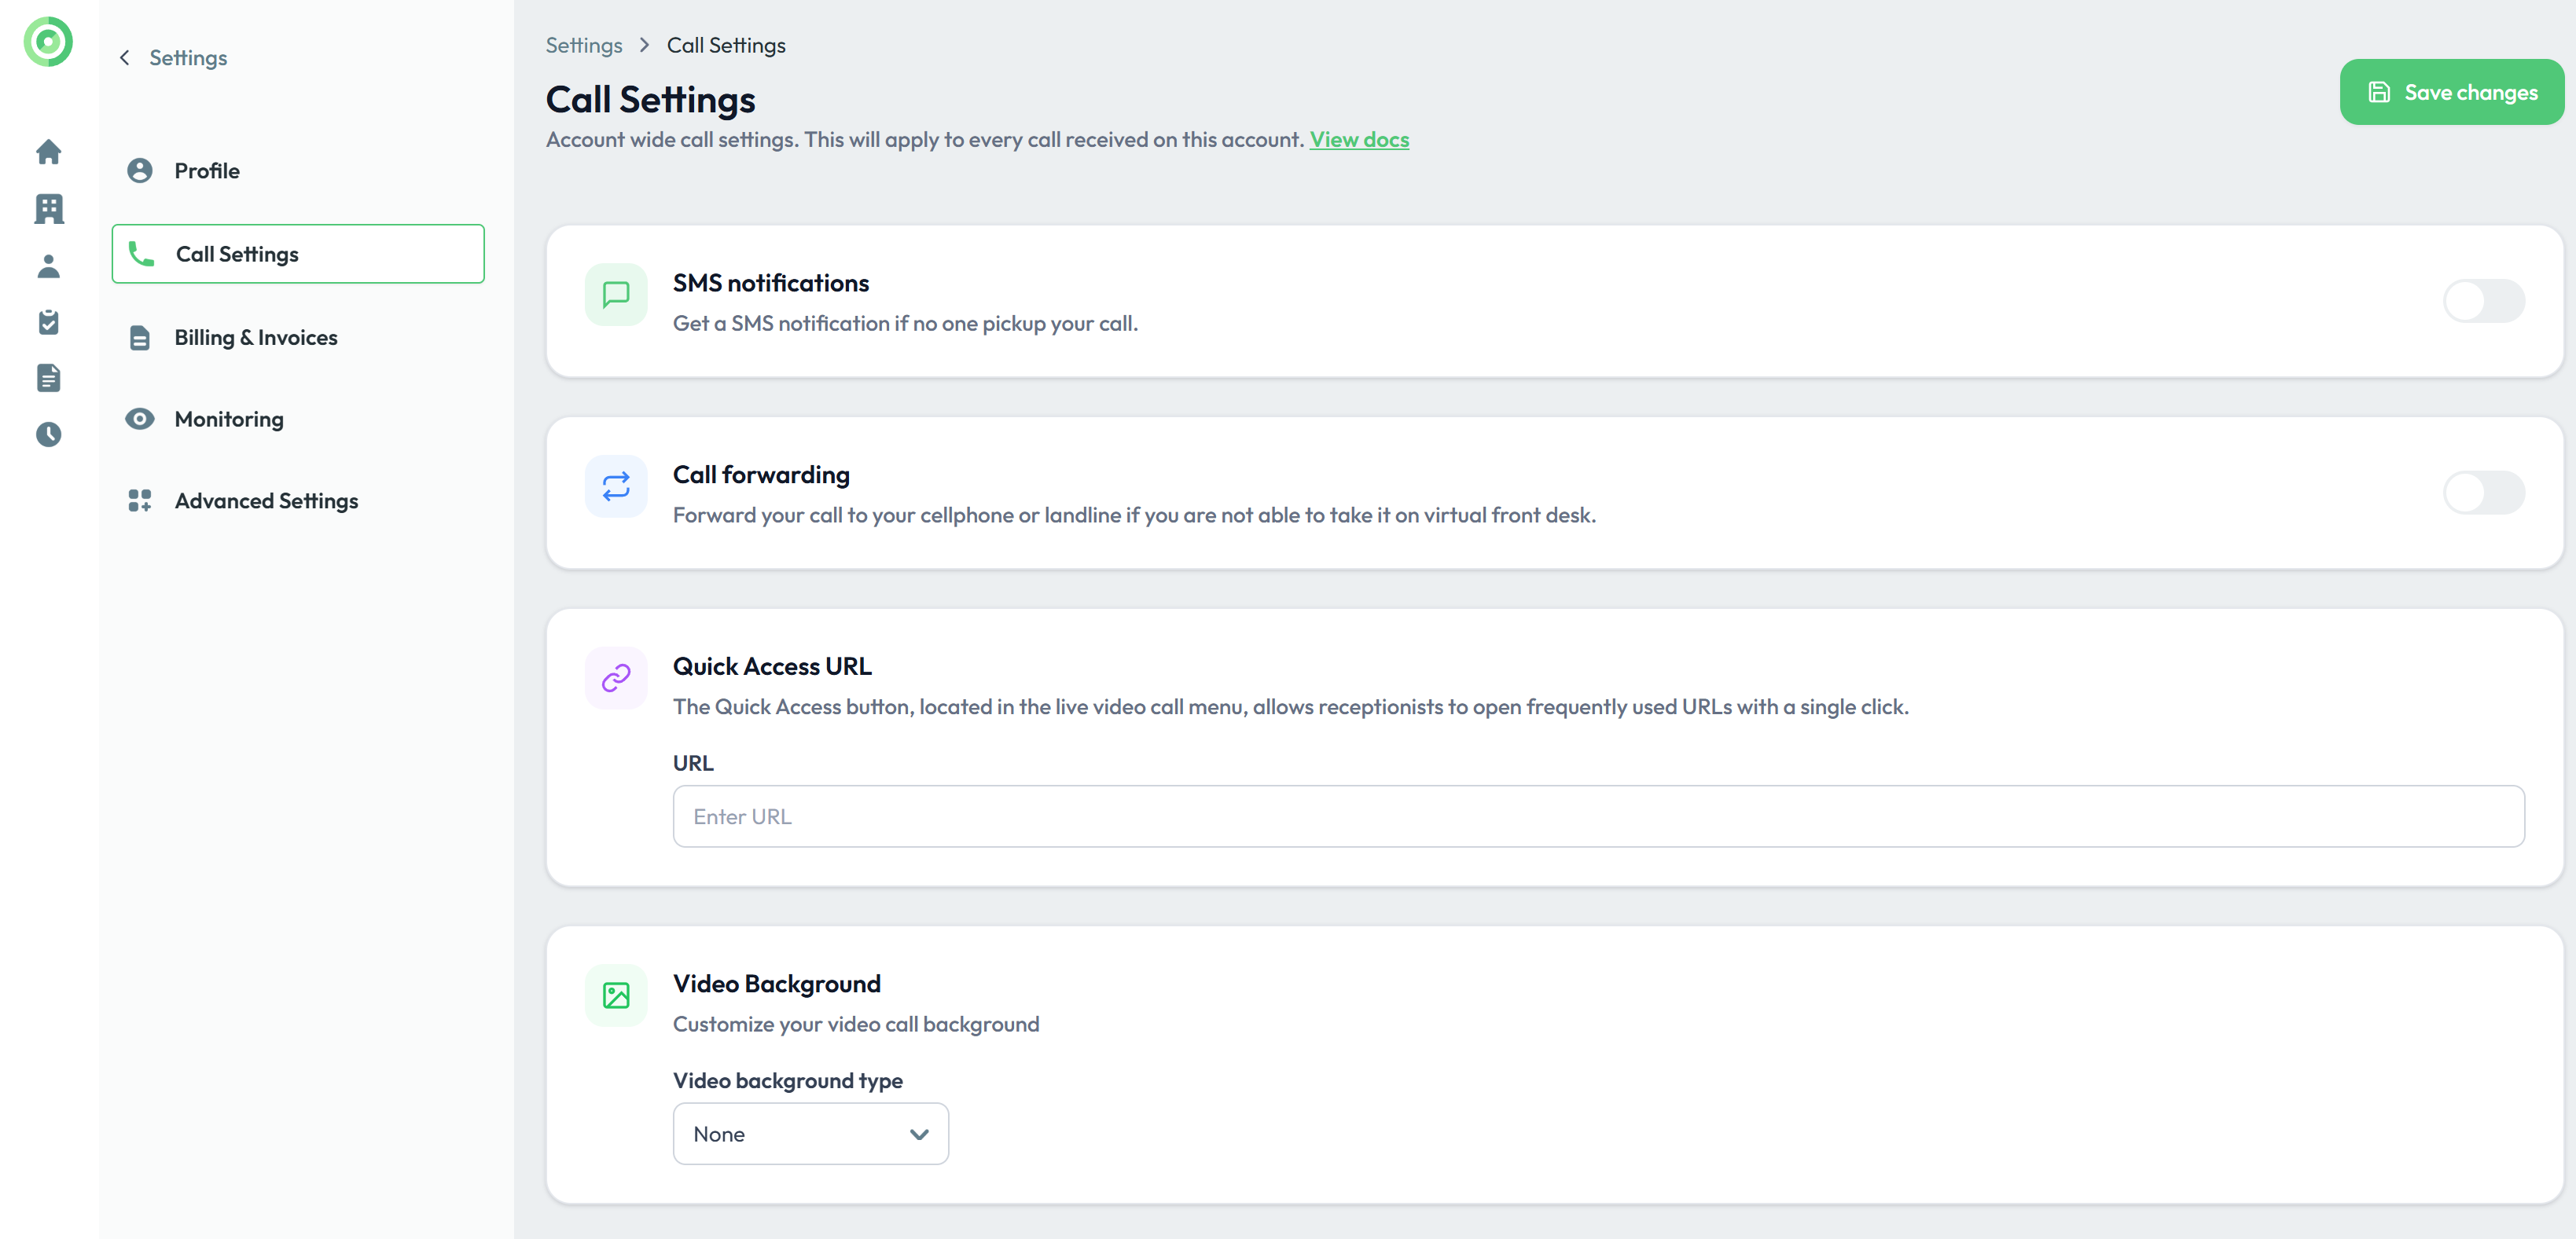2576x1239 pixels.
Task: Click the document icon in left rail
Action: (x=48, y=378)
